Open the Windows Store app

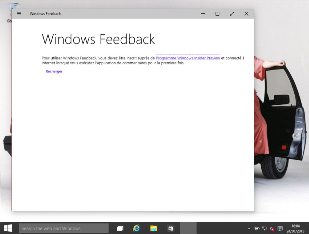pos(170,228)
